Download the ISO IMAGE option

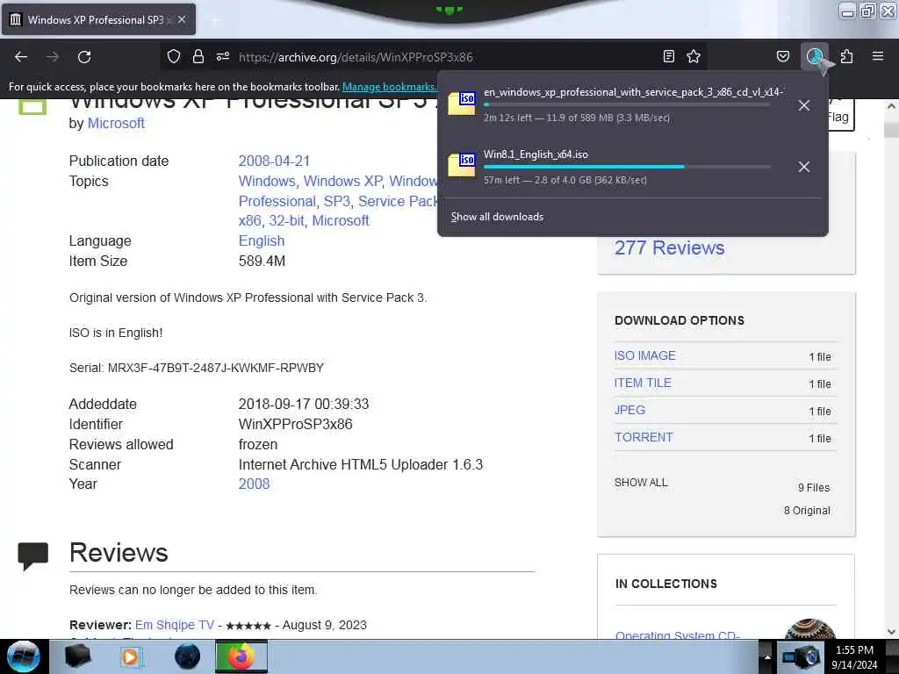coord(645,355)
